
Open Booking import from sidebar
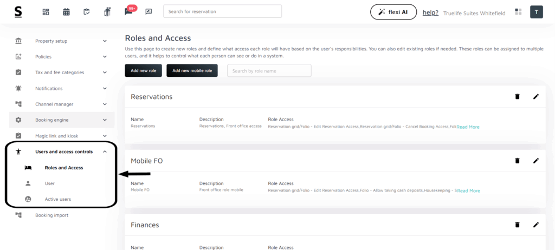coord(51,215)
